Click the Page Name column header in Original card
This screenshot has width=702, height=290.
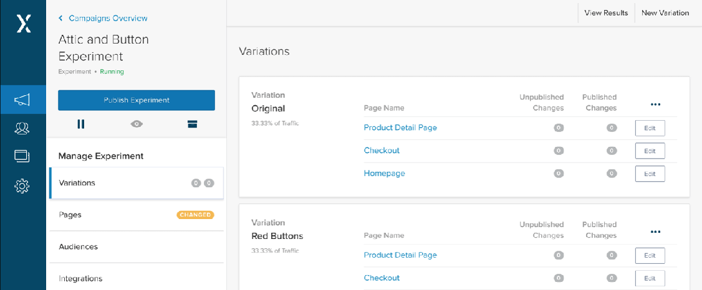tap(383, 108)
